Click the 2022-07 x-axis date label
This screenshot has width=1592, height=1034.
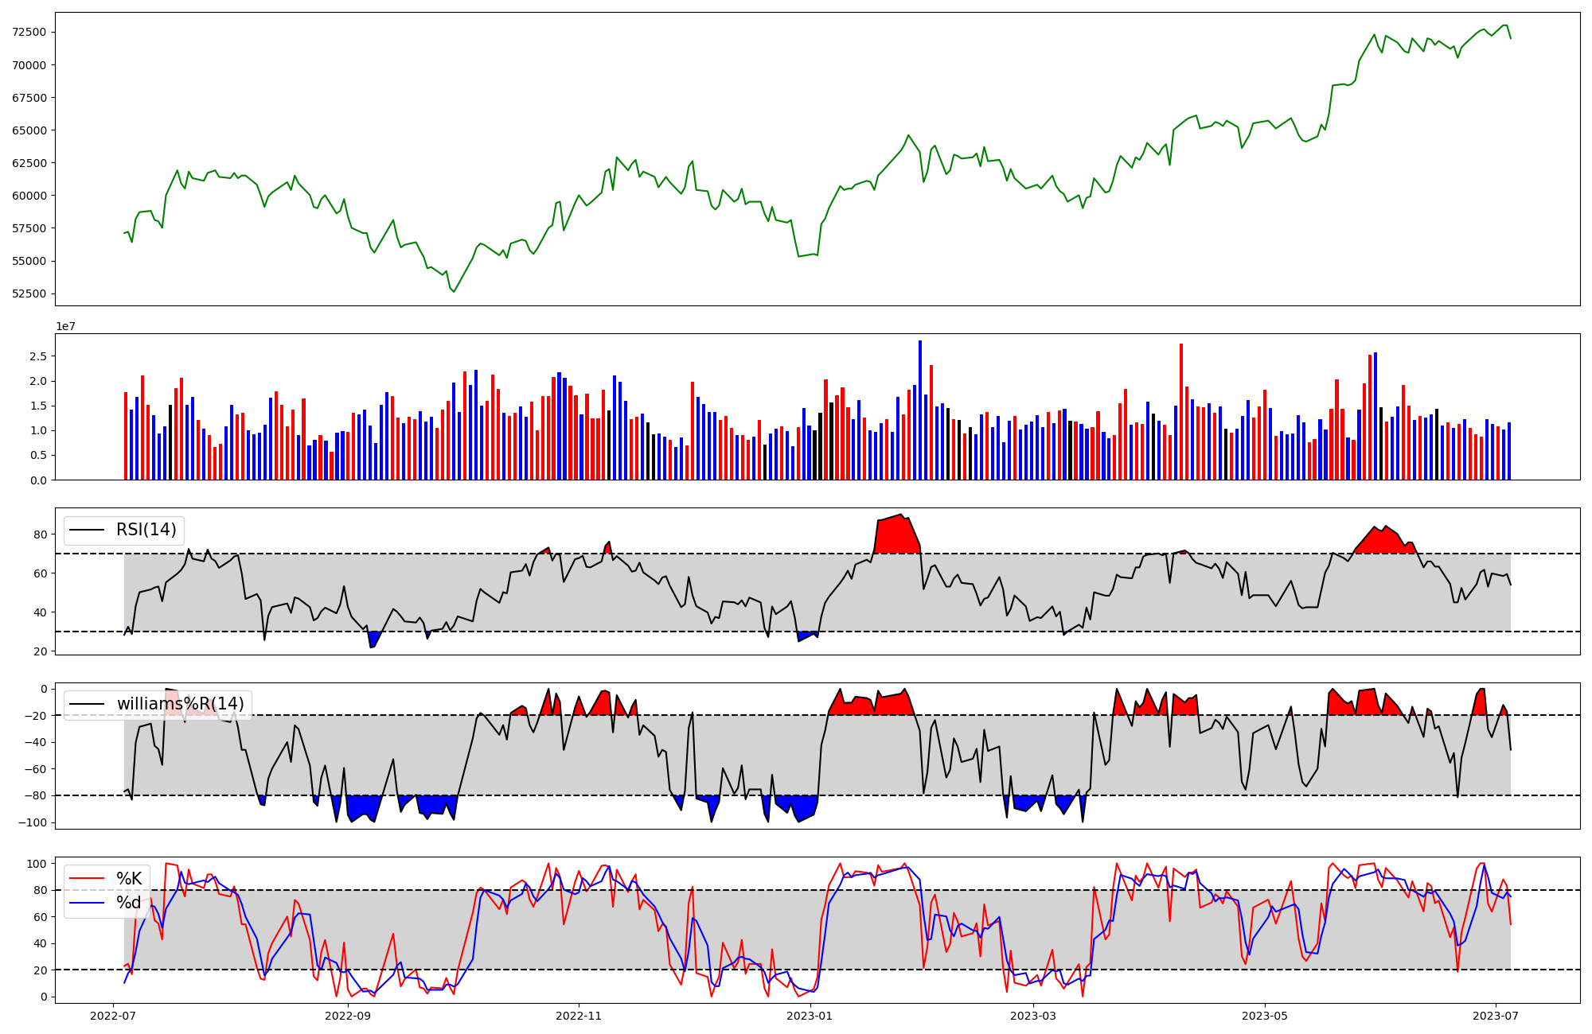pyautogui.click(x=113, y=1016)
